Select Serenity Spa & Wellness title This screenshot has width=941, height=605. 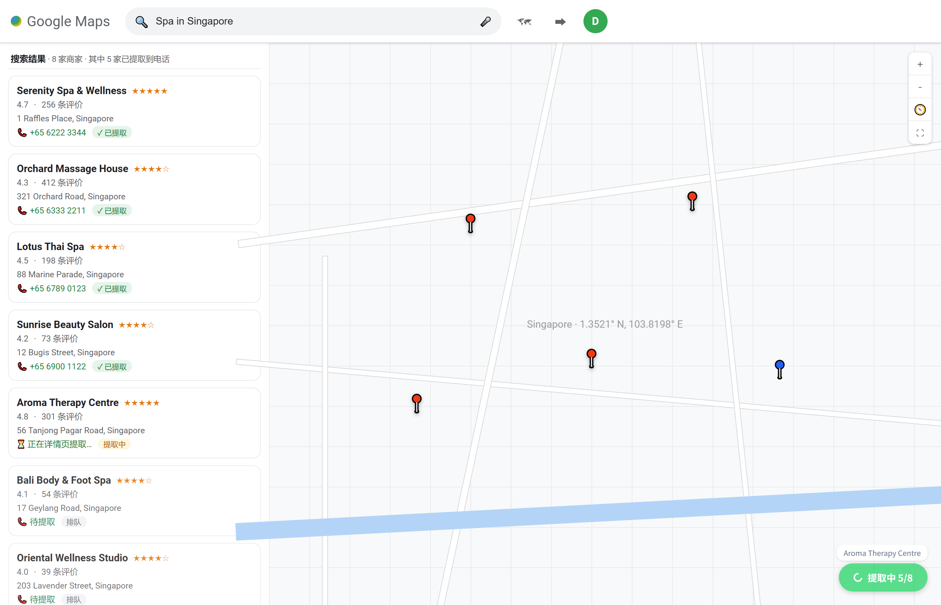point(72,91)
